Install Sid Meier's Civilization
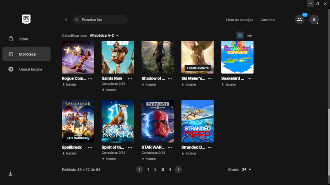 (x=189, y=84)
